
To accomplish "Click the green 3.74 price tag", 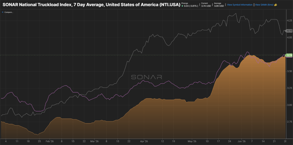I will click(289, 55).
